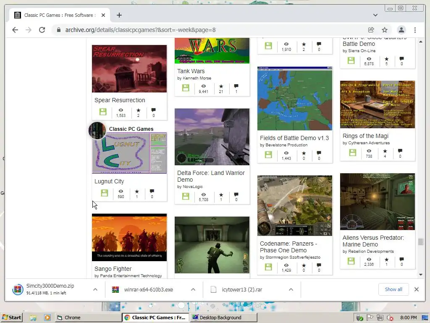Open Spear Resurrection title link
The width and height of the screenshot is (430, 323).
(x=120, y=100)
